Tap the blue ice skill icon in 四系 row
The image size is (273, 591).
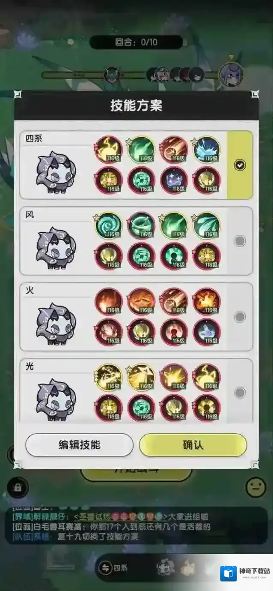click(x=207, y=150)
